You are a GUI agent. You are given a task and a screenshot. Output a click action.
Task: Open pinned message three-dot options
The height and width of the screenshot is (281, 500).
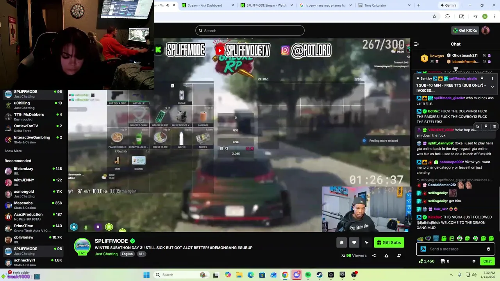[x=492, y=78]
